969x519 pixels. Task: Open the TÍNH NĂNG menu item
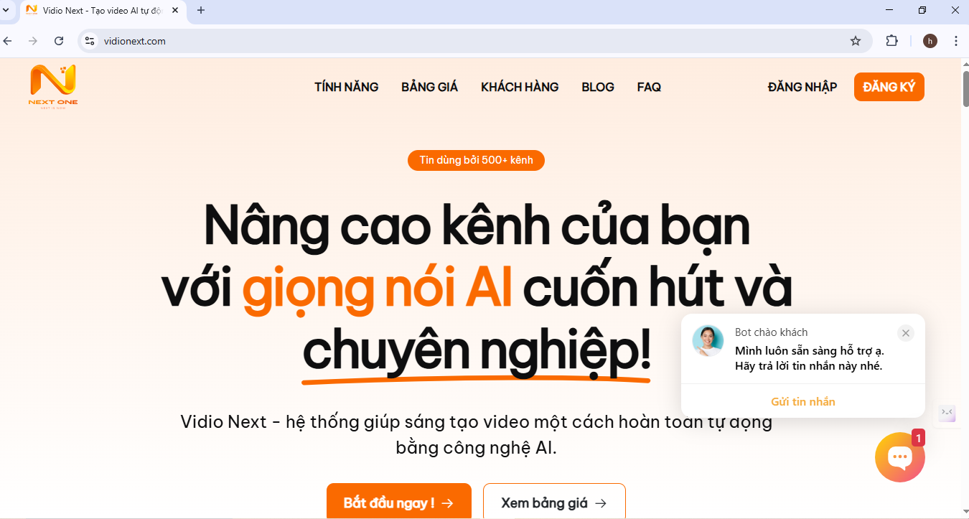tap(347, 87)
